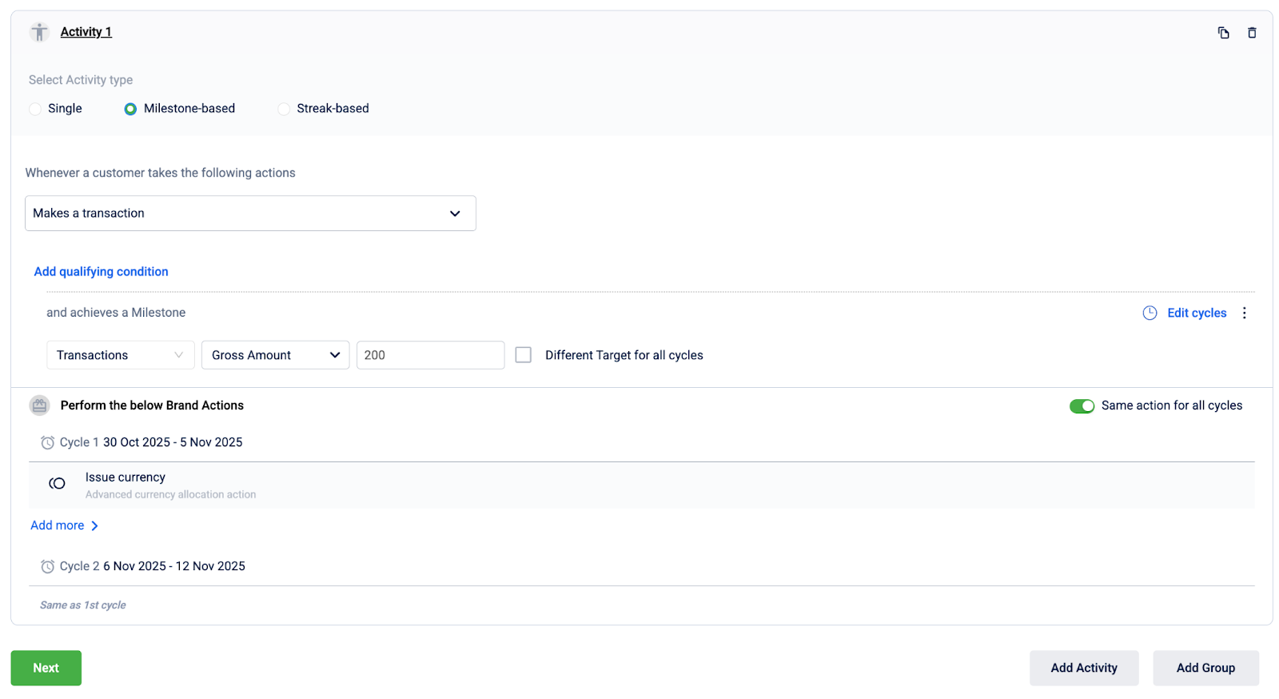The width and height of the screenshot is (1279, 699).
Task: Click the Activity 1 person icon
Action: 39,32
